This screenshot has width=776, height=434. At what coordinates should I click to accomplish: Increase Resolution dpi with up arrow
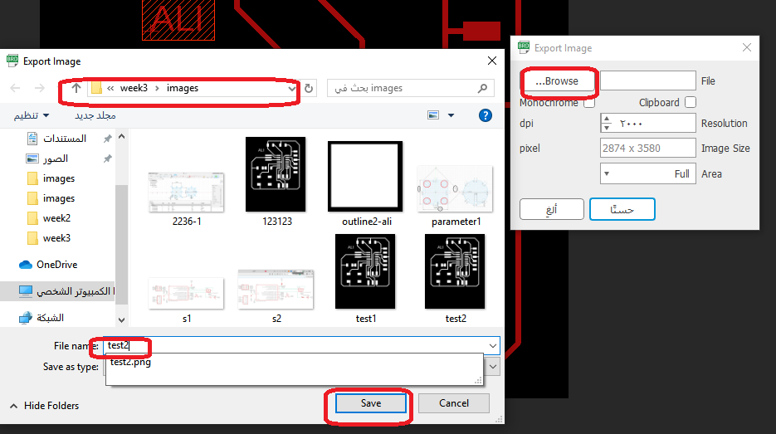point(607,119)
